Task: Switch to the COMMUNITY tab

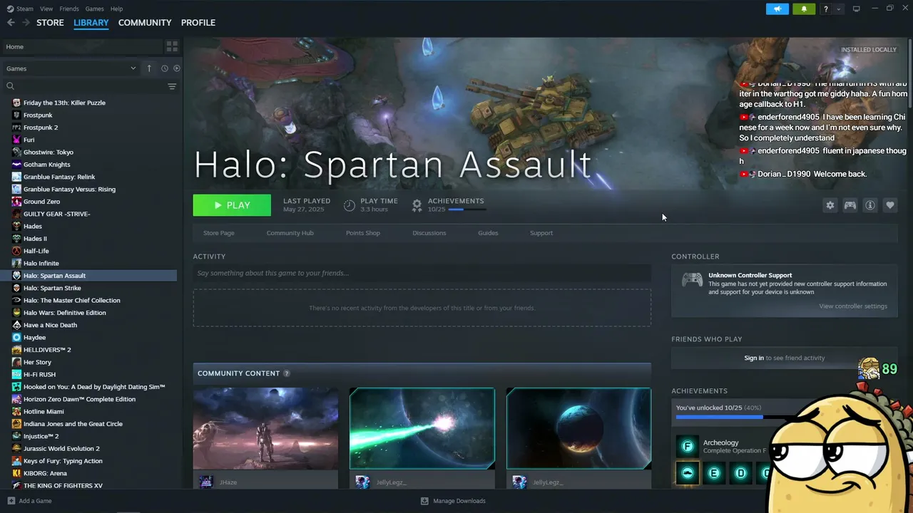Action: [145, 23]
